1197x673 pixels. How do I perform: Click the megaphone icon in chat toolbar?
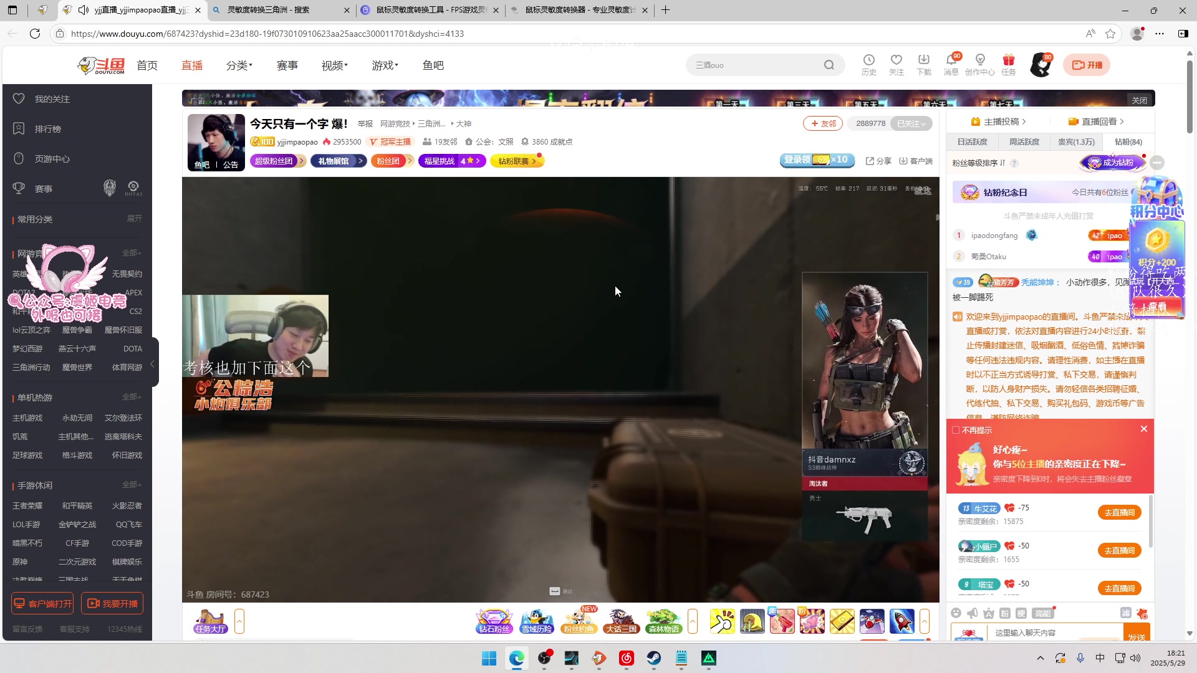(972, 613)
